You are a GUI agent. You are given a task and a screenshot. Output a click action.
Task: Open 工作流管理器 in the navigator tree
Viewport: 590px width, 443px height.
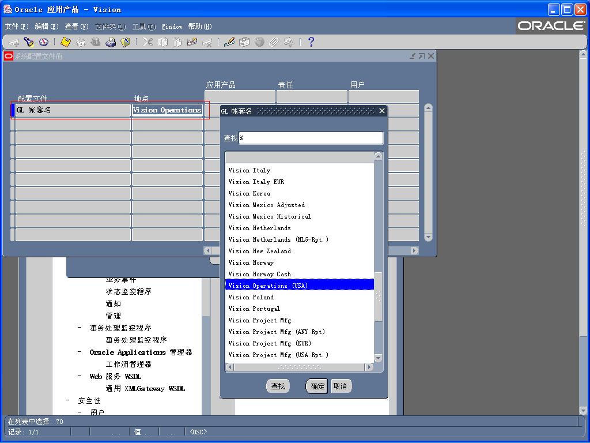(128, 365)
